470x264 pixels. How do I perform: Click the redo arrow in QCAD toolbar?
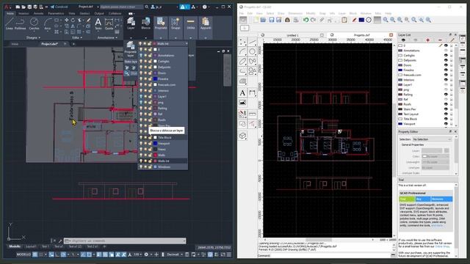[314, 20]
